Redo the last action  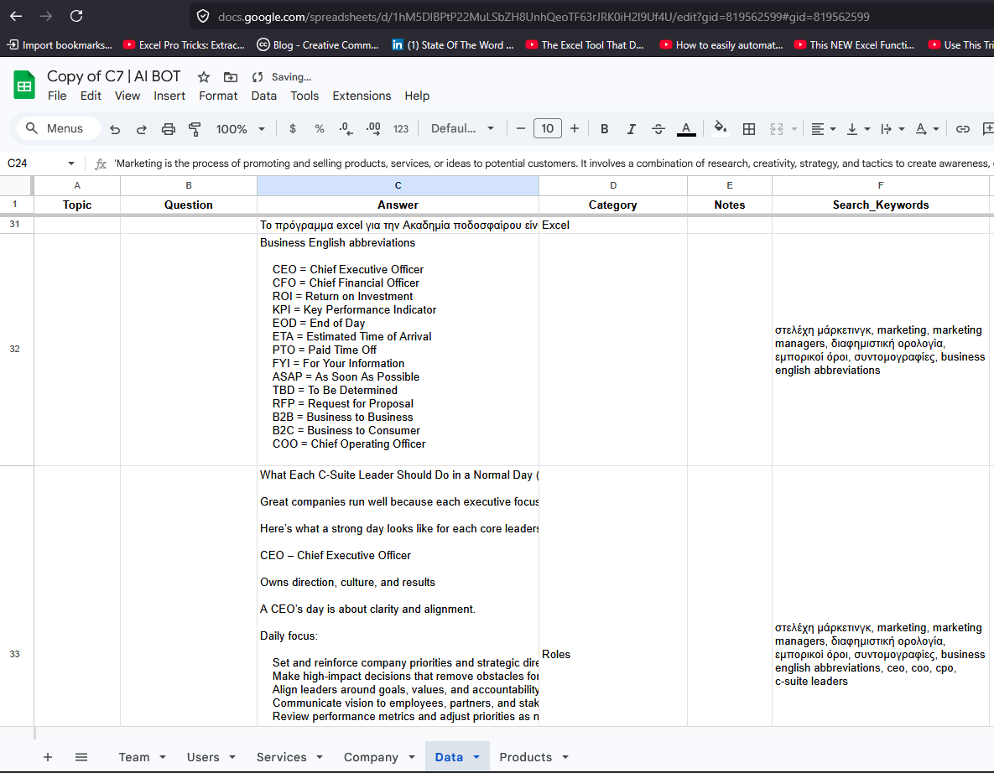(142, 129)
